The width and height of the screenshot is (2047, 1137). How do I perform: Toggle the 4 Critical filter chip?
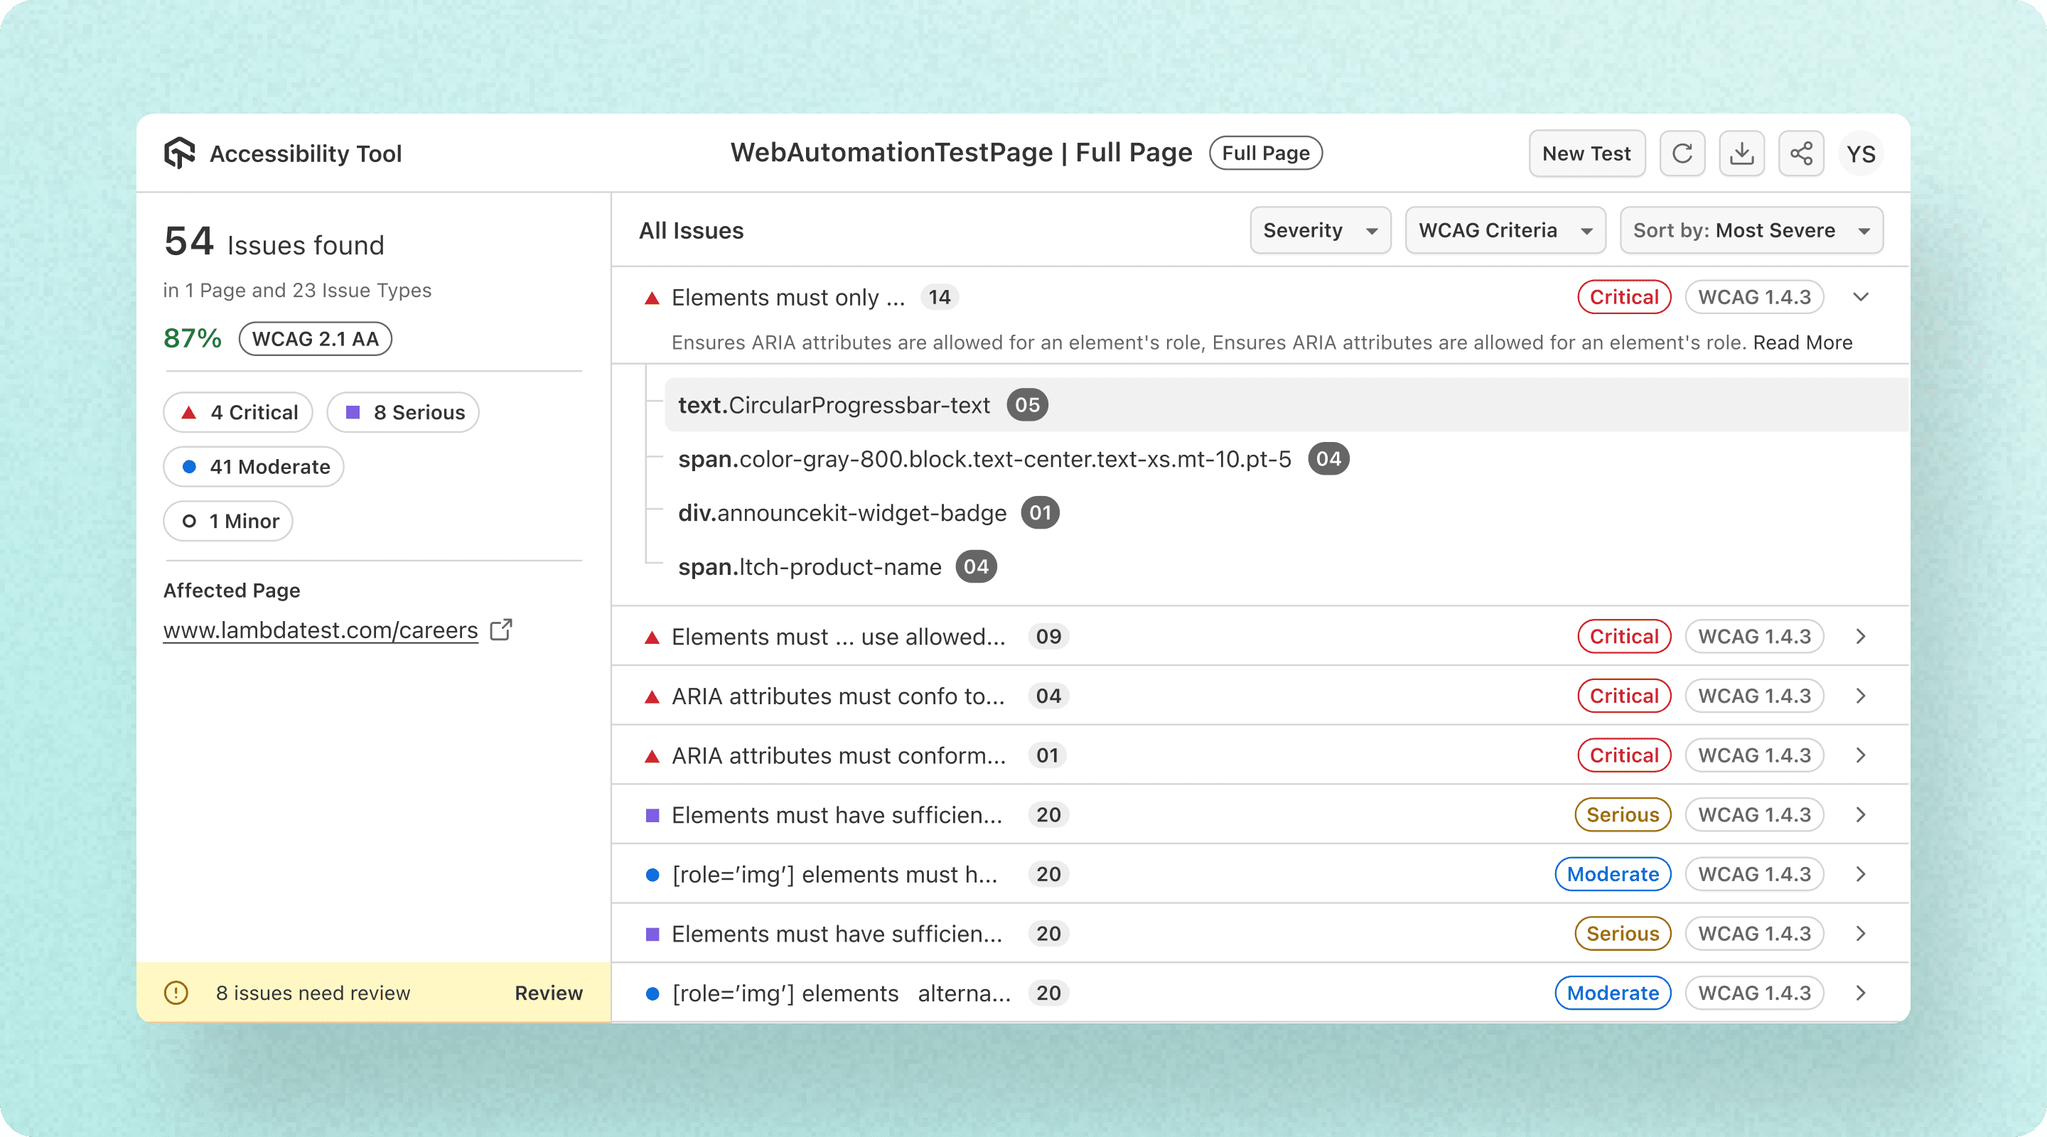[x=237, y=412]
